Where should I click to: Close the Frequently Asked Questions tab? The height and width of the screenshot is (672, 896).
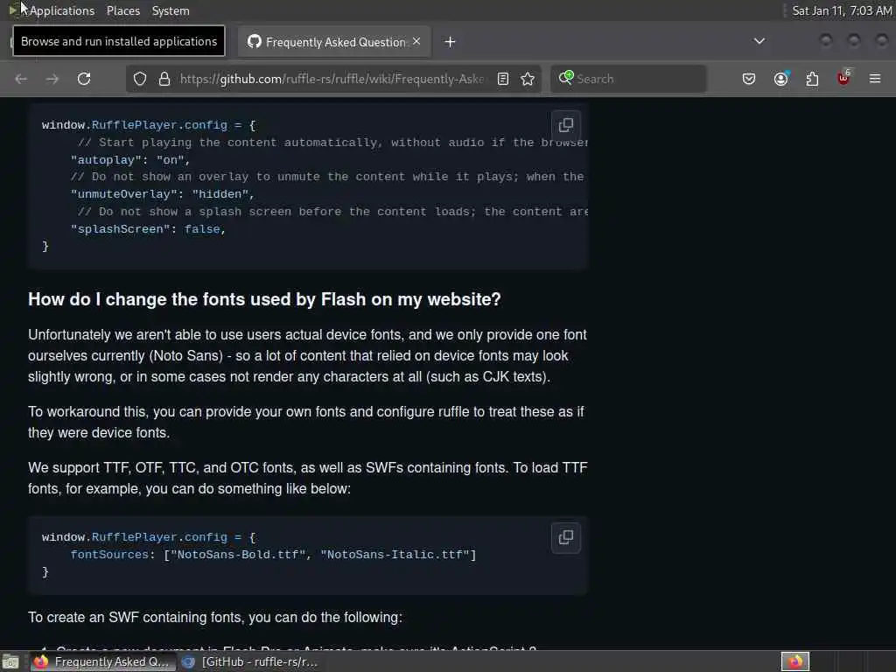pos(416,41)
